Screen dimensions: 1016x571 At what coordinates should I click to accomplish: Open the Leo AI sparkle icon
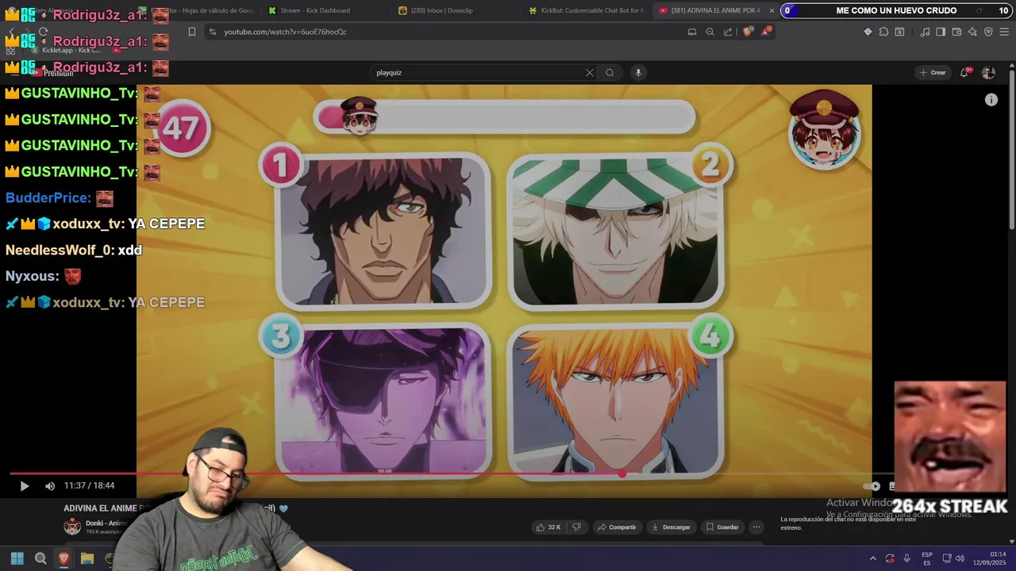[x=972, y=32]
